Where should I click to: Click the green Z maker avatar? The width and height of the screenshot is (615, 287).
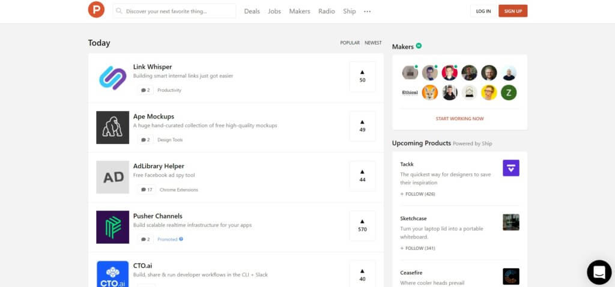click(509, 92)
